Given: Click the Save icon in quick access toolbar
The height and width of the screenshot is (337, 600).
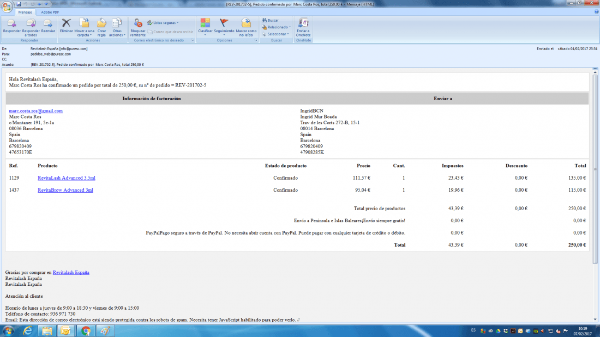Looking at the screenshot, I should click(x=19, y=4).
